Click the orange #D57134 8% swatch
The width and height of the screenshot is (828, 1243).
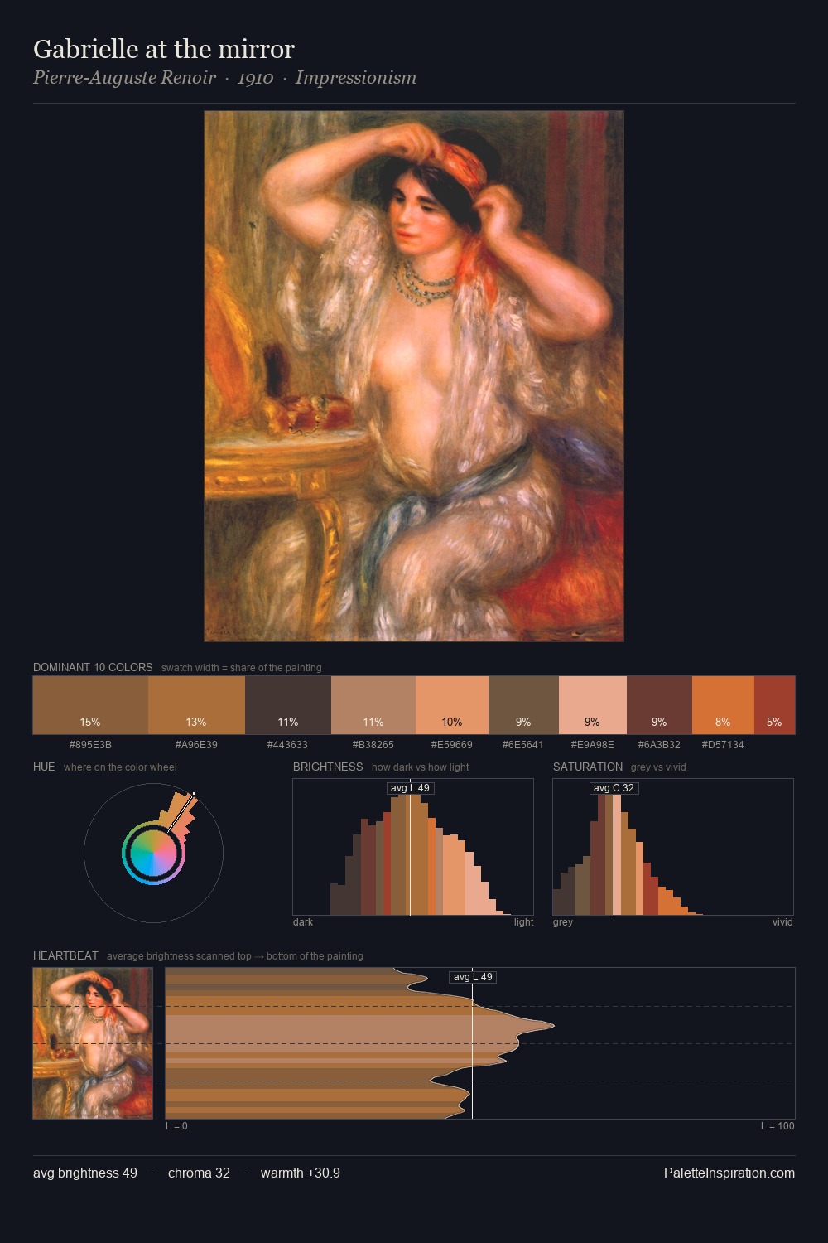(x=723, y=705)
